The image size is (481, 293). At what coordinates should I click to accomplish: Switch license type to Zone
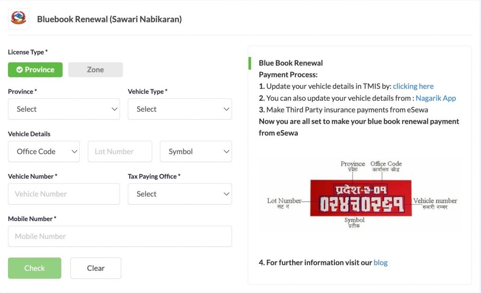[95, 70]
